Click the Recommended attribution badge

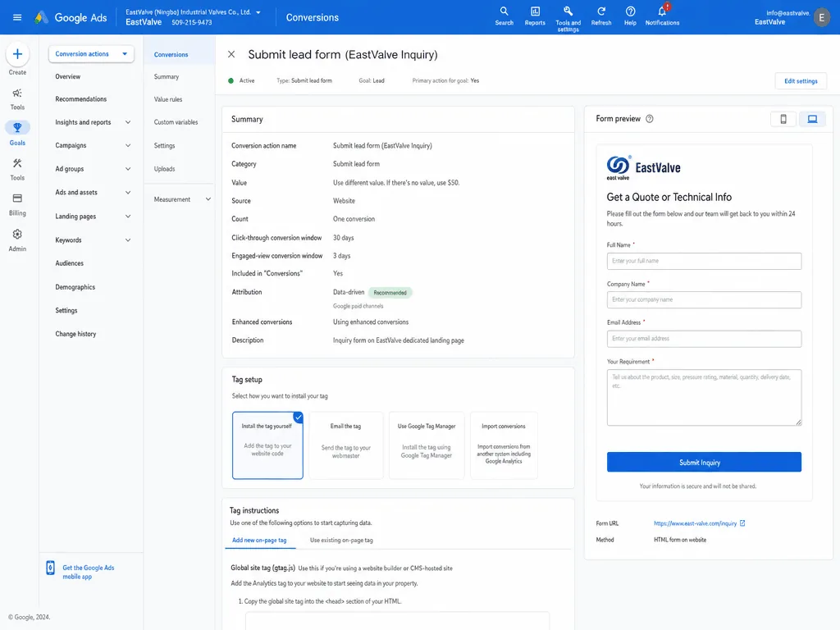(390, 293)
